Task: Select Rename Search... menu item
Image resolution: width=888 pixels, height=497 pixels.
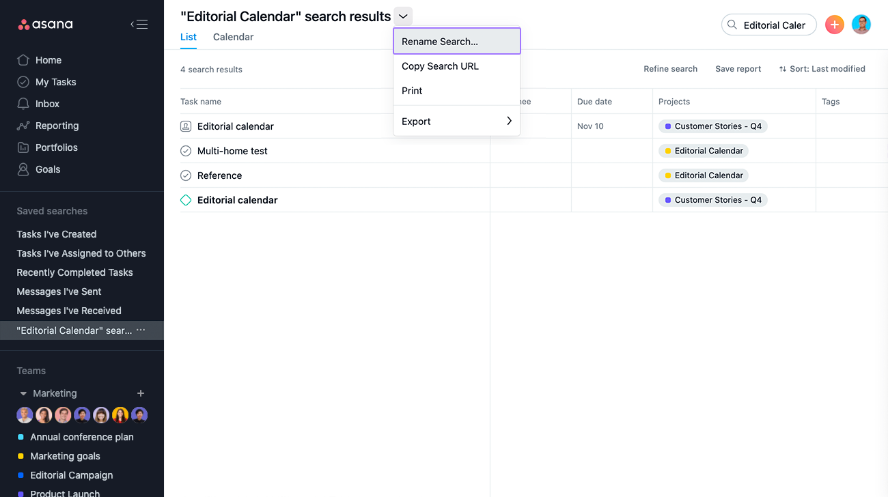Action: [x=457, y=41]
